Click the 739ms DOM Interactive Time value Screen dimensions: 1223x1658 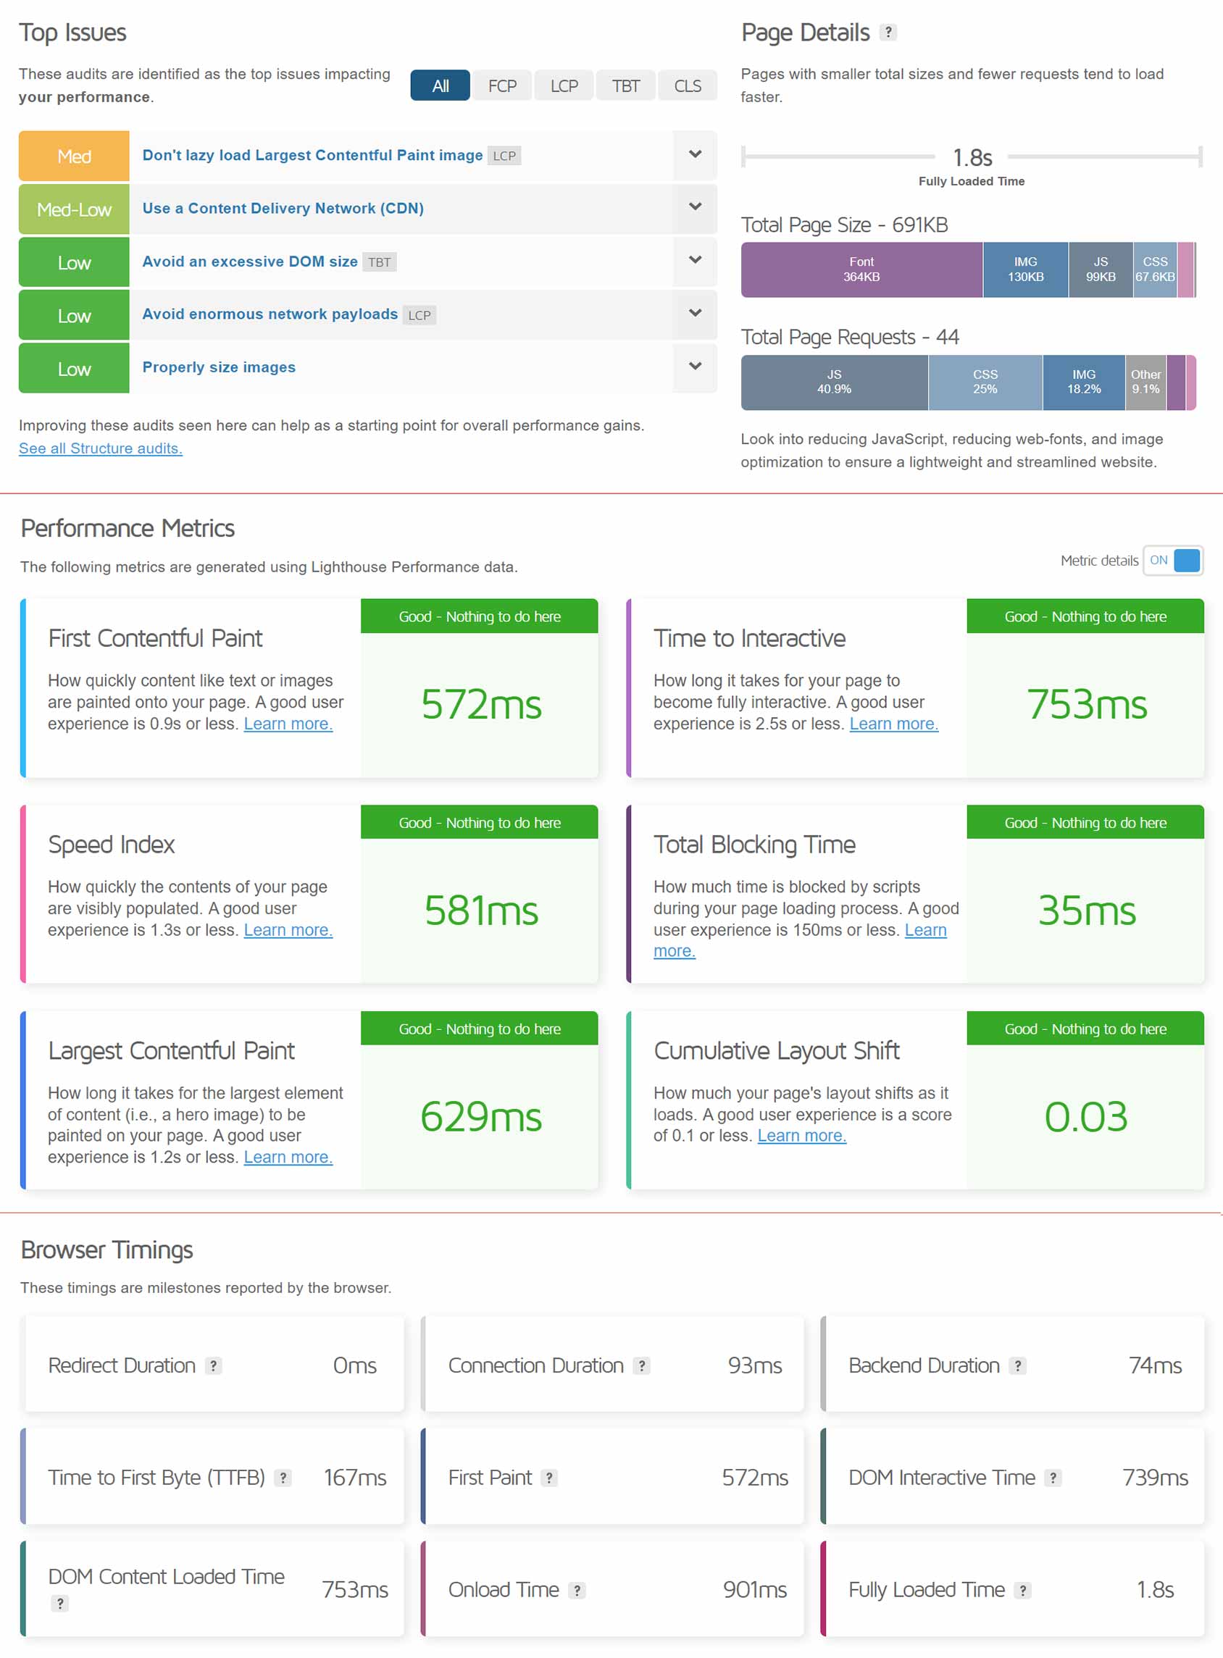tap(1155, 1478)
